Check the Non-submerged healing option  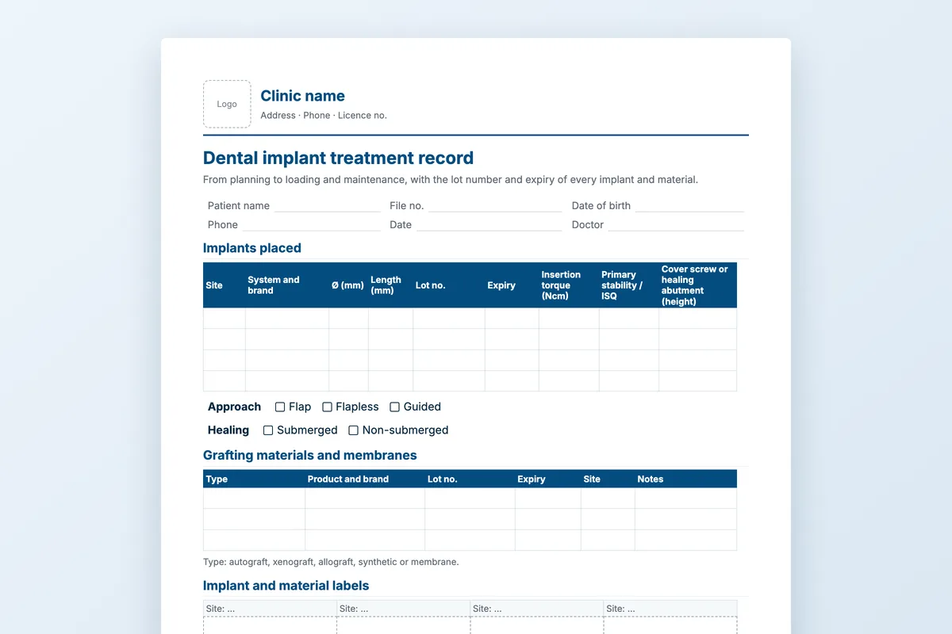pos(353,430)
